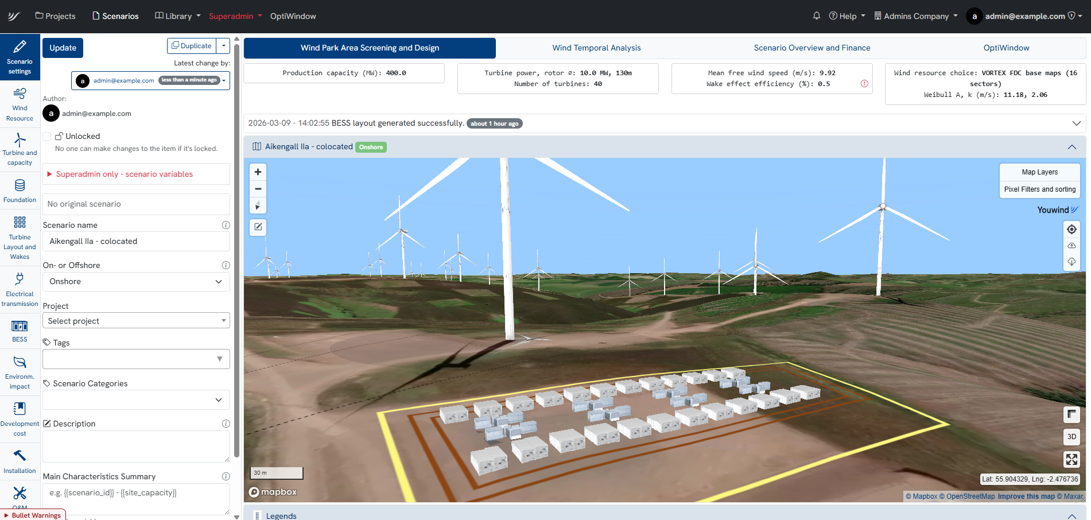Image resolution: width=1091 pixels, height=520 pixels.
Task: Open Scenario Overview and Finance tab
Action: tap(812, 48)
